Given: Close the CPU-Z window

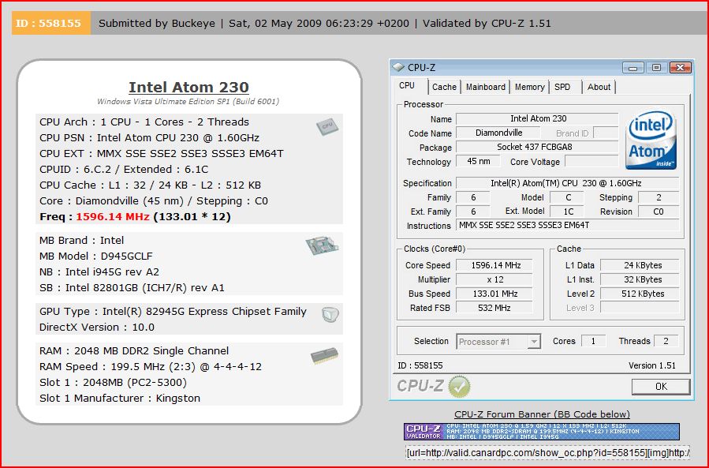Looking at the screenshot, I should pyautogui.click(x=681, y=68).
